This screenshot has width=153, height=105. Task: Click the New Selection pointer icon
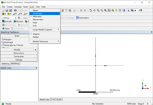coord(63,11)
